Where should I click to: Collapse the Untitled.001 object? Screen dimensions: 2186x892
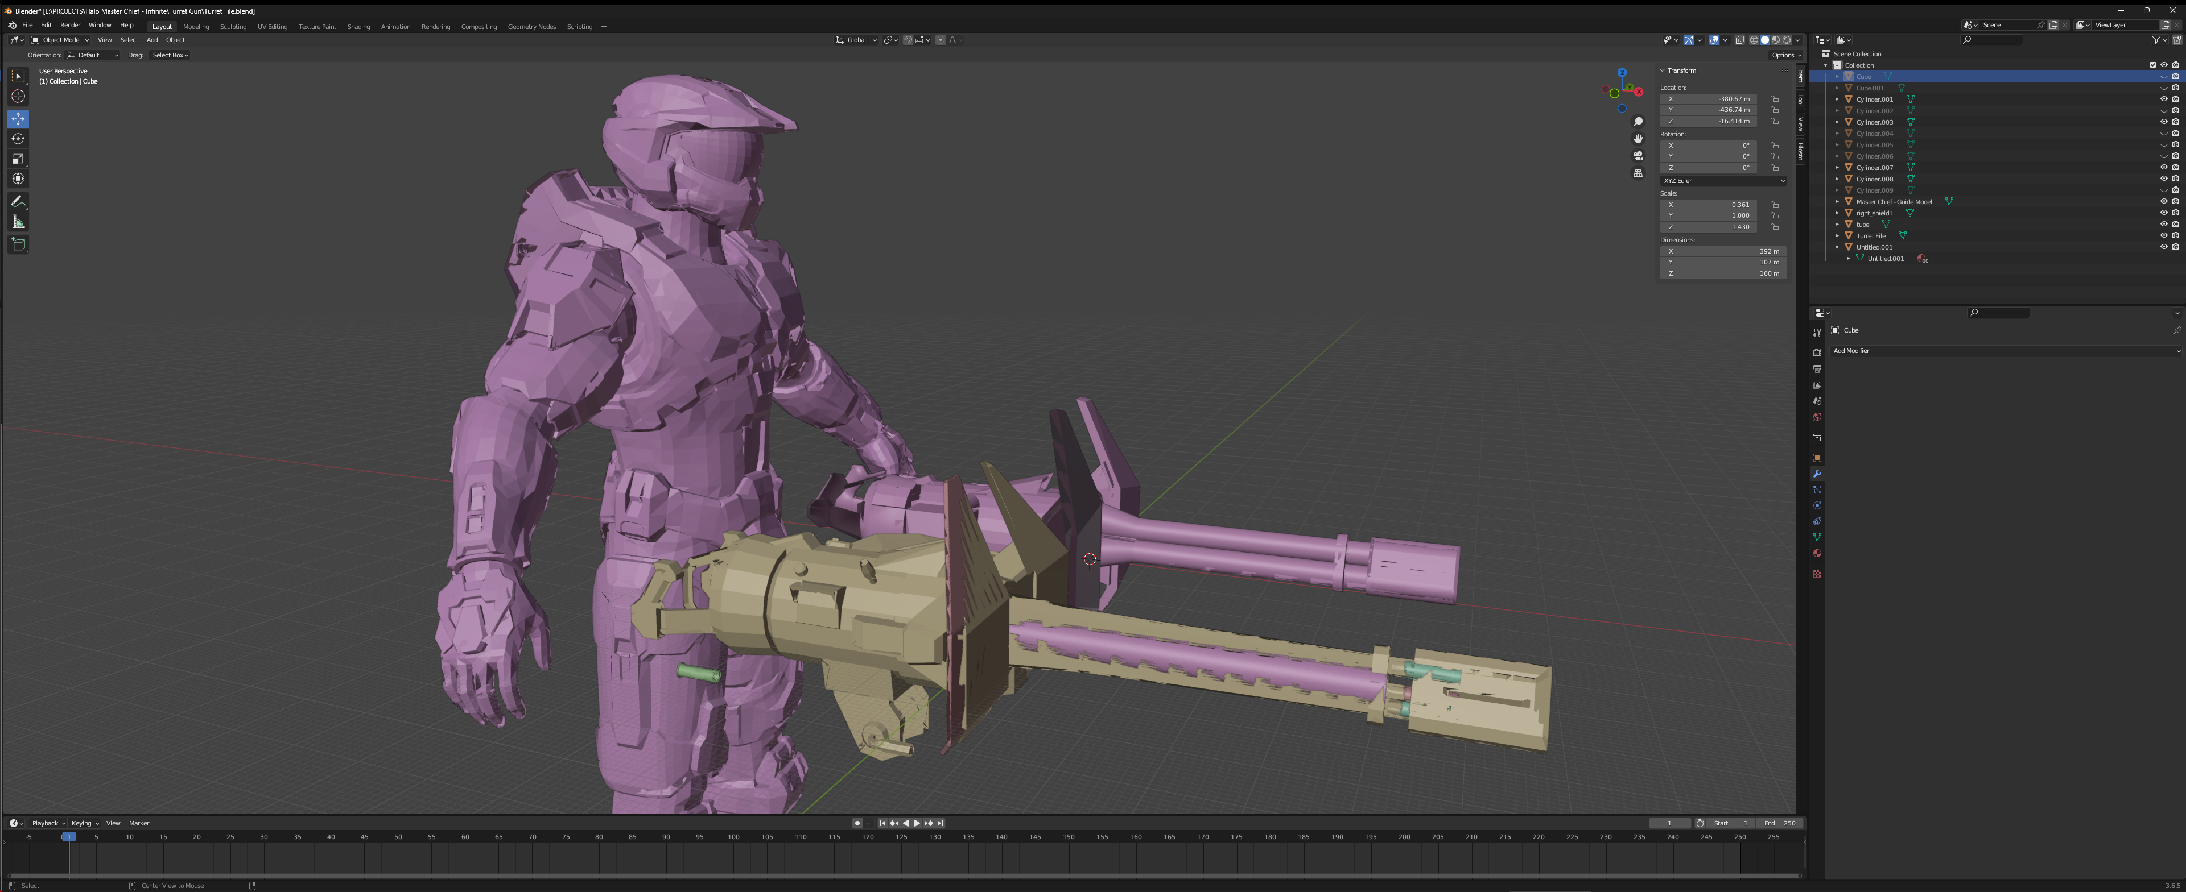coord(1837,248)
